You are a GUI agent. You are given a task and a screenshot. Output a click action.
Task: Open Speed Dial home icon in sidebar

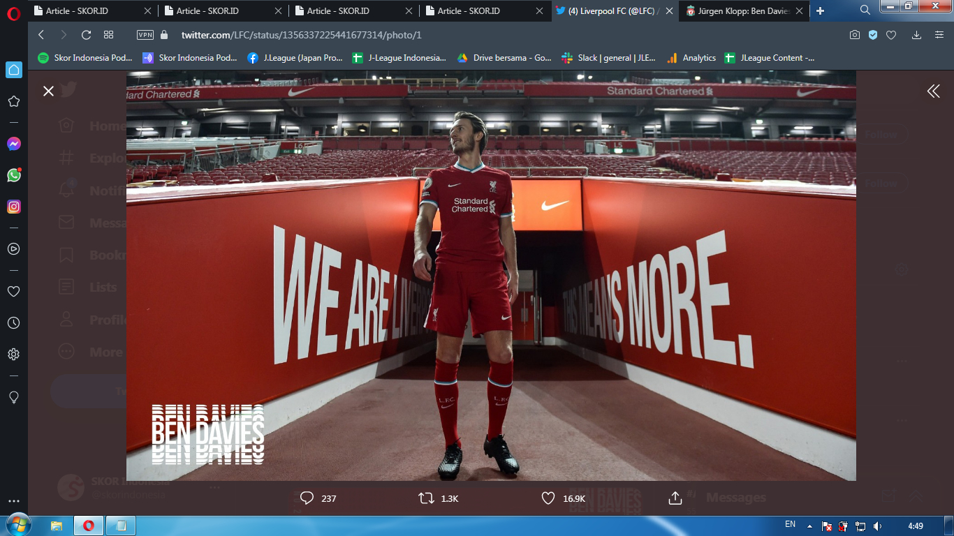point(13,70)
